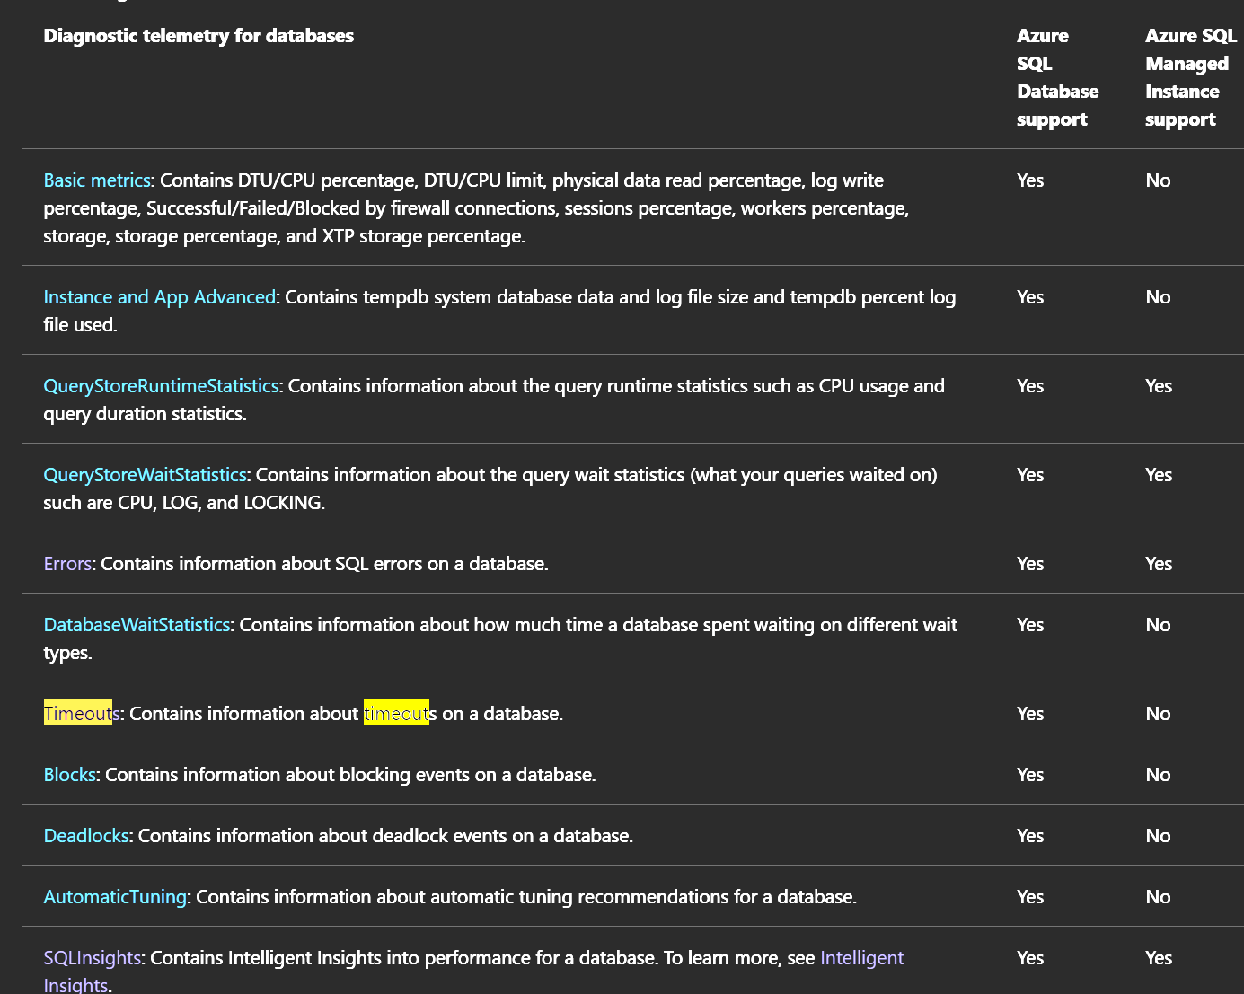Open the Errors link
Screen dimensions: 1244x994
pos(67,564)
